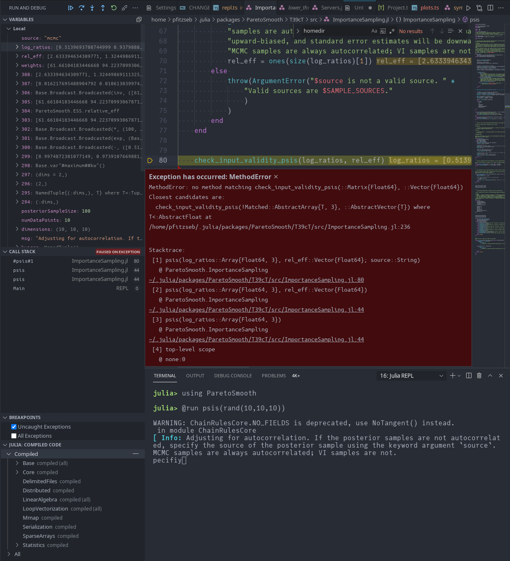Open a new terminal with the plus icon
This screenshot has width=510, height=561.
click(452, 376)
